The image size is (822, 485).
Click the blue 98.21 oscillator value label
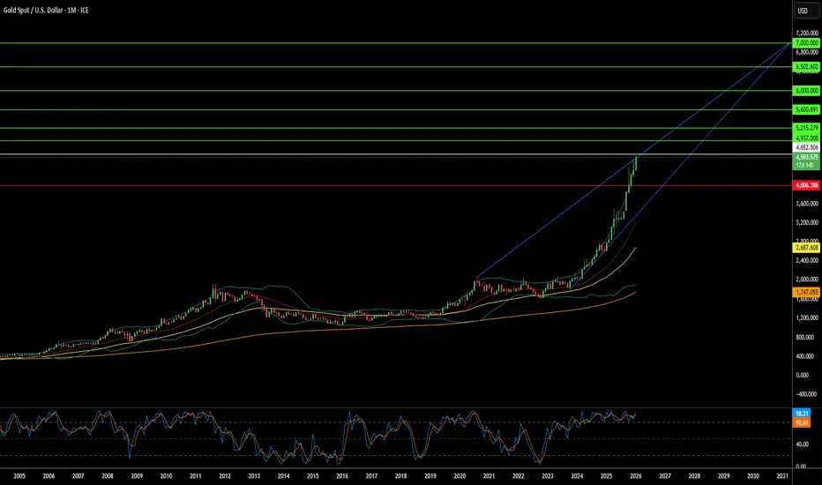tap(802, 414)
